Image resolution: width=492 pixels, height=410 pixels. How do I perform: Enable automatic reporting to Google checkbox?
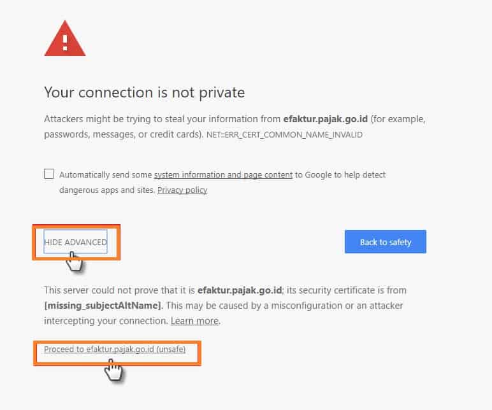click(49, 174)
